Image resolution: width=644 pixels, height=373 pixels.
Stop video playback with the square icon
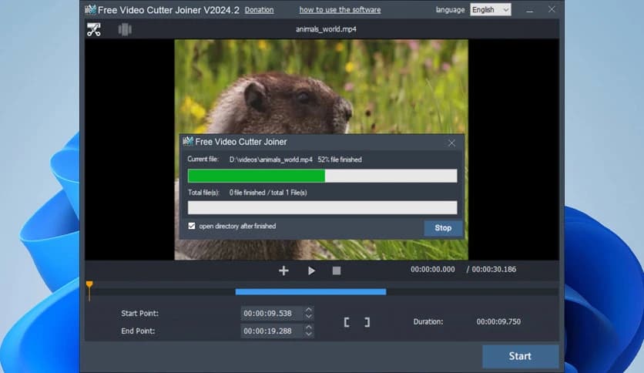pyautogui.click(x=337, y=271)
